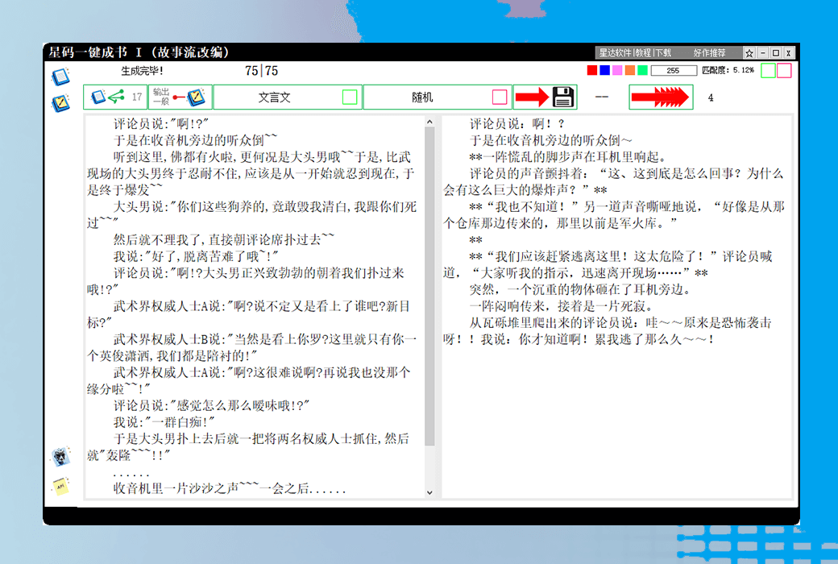
Task: Click the 输出一般 output mode button
Action: [180, 97]
